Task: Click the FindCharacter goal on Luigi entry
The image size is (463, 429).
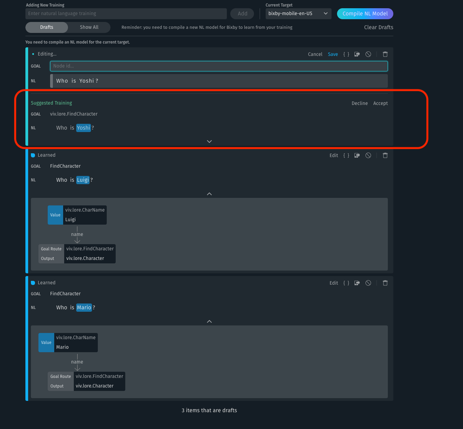Action: [65, 166]
